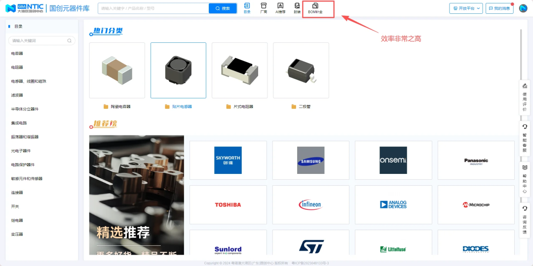Open the Sunlord brand card
This screenshot has height=266, width=533.
(x=228, y=242)
